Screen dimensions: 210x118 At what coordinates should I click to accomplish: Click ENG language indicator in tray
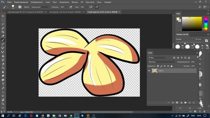193,116
